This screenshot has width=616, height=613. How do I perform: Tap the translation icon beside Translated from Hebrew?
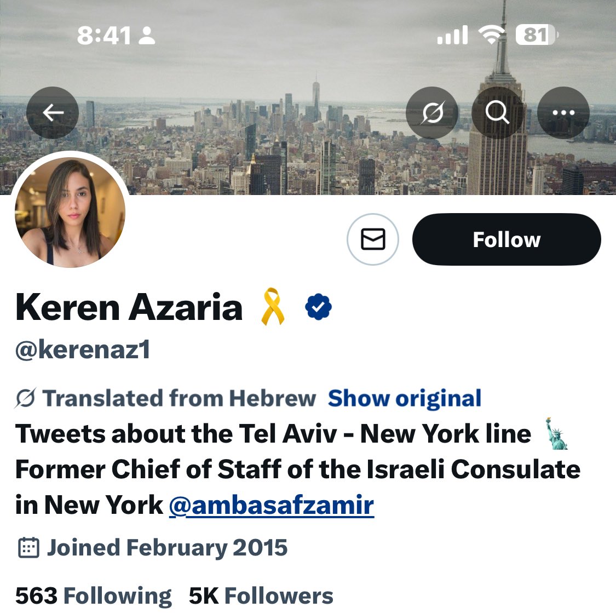point(26,398)
